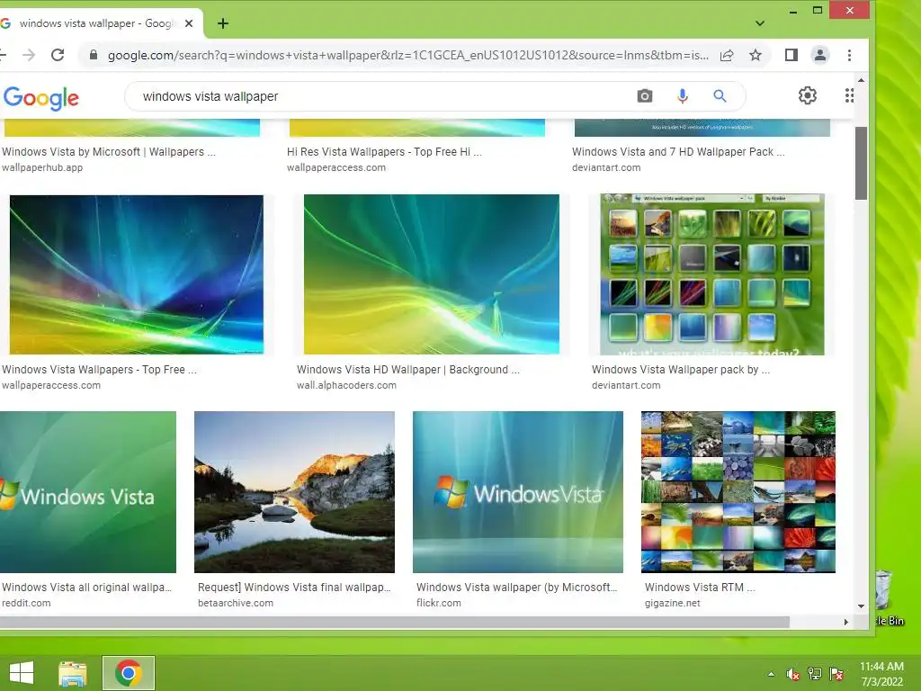The image size is (921, 691).
Task: Click the reddit.com source text
Action: click(26, 603)
